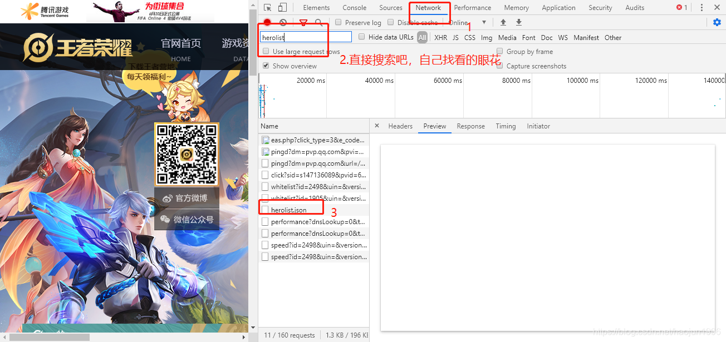The image size is (726, 342).
Task: Filter requests by Media
Action: click(507, 38)
